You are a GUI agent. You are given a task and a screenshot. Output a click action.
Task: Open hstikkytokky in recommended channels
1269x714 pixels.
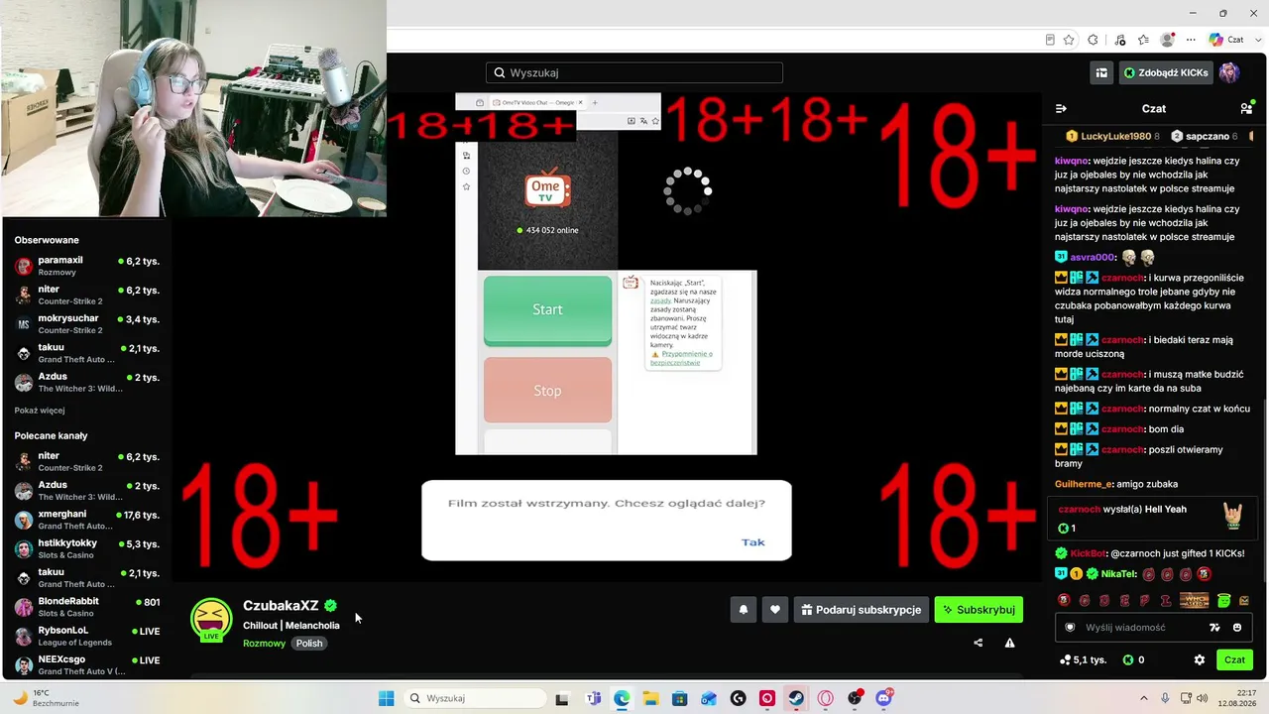86,548
